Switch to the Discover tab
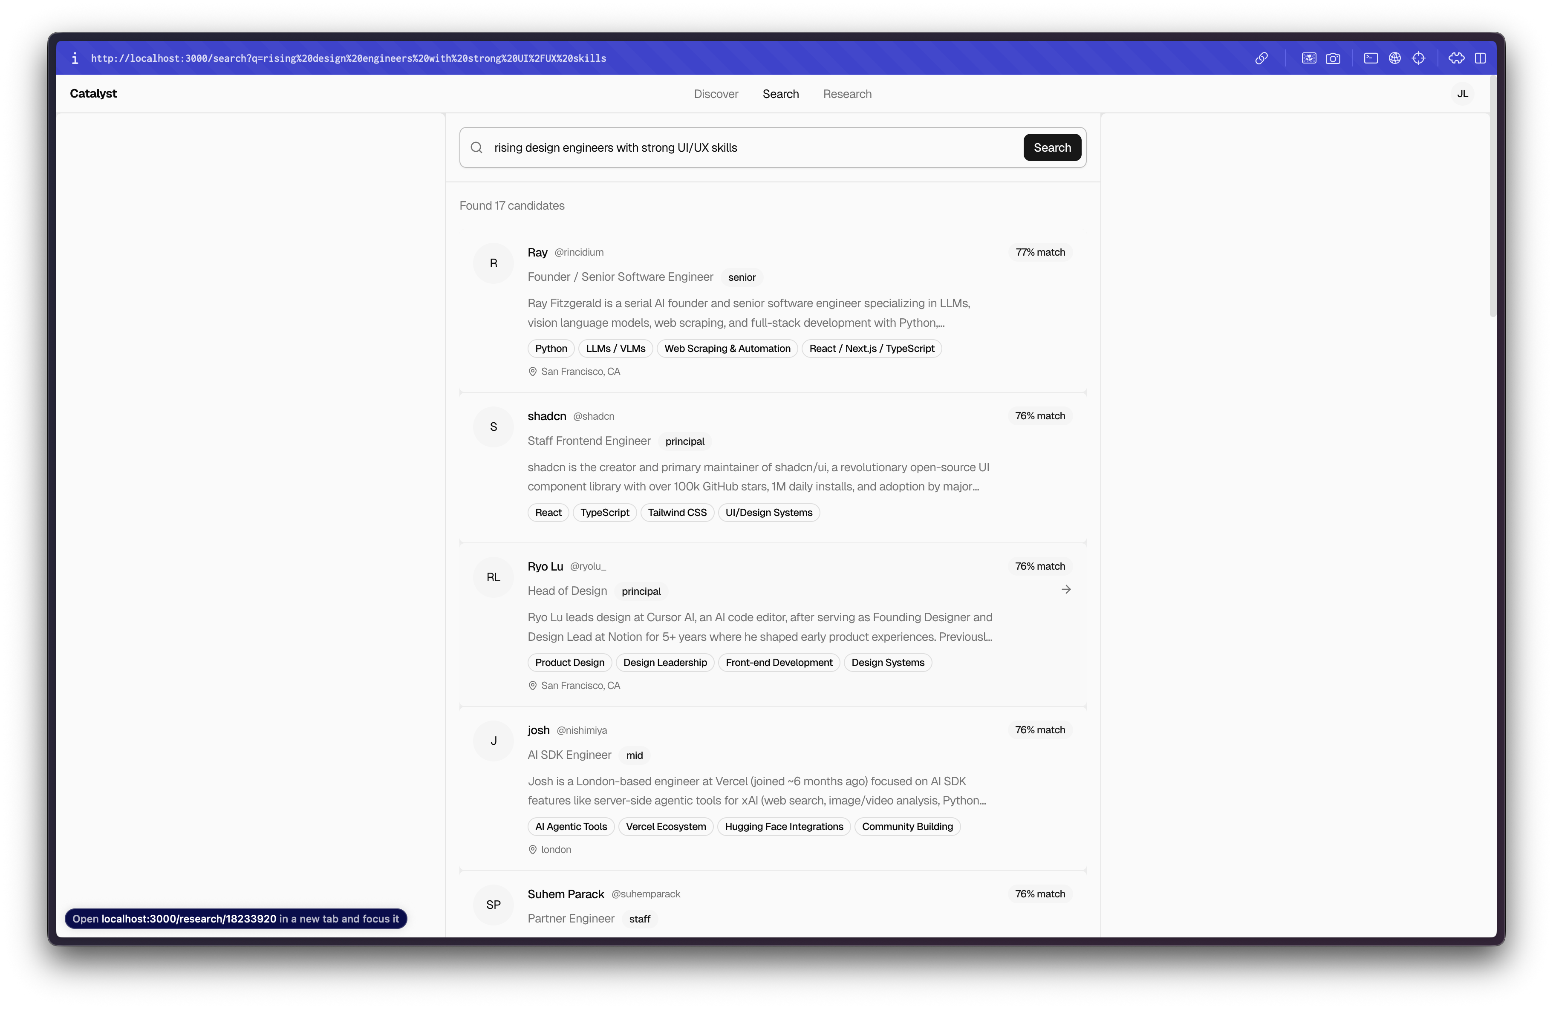Screen dimensions: 1553x1009 click(716, 94)
